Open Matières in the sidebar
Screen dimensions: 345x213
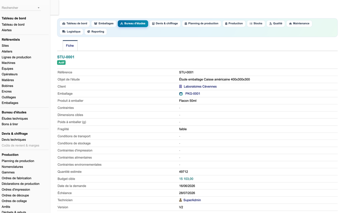coord(8,80)
